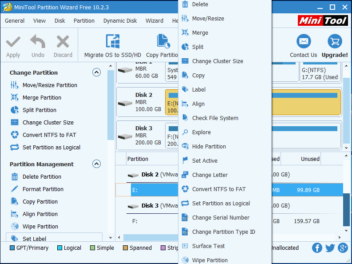352x264 pixels.
Task: Choose Surface Test in context menu
Action: tap(225, 246)
